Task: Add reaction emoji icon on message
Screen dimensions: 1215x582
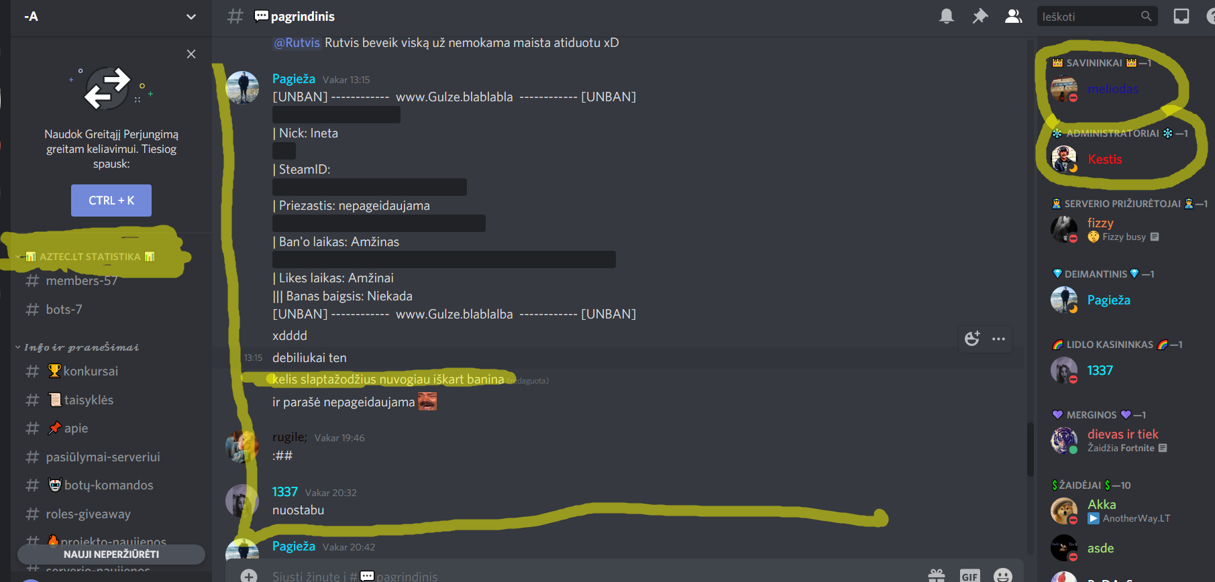Action: (972, 339)
